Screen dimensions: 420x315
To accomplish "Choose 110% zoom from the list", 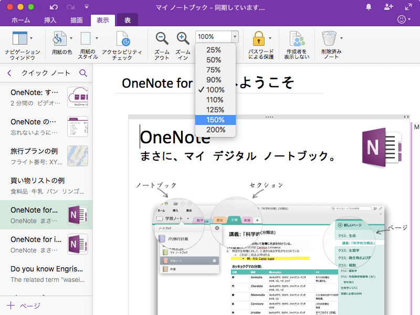I will click(215, 100).
